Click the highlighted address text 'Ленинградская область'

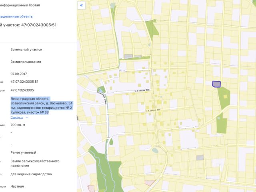tap(30, 99)
